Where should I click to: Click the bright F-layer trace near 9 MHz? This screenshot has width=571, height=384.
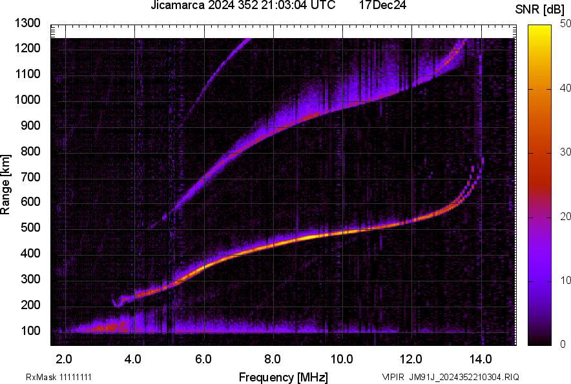pos(309,237)
